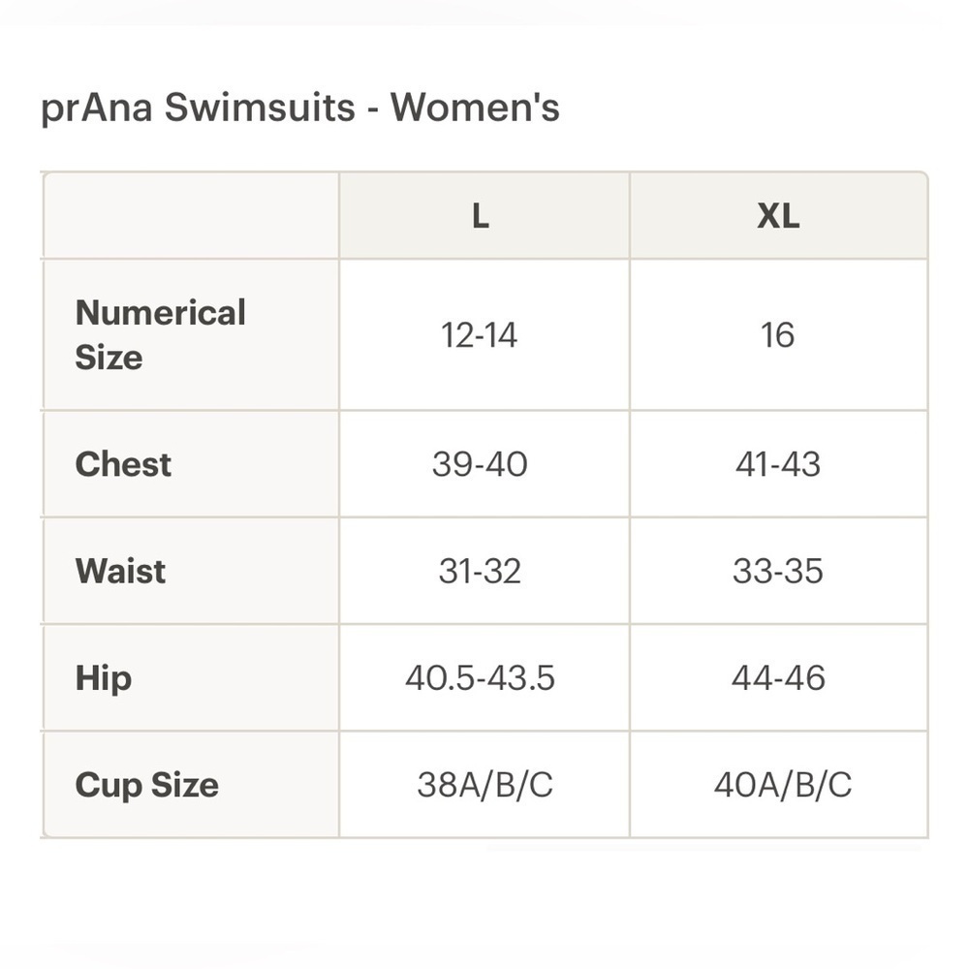The height and width of the screenshot is (969, 969).
Task: Select the XL column header
Action: point(779,216)
